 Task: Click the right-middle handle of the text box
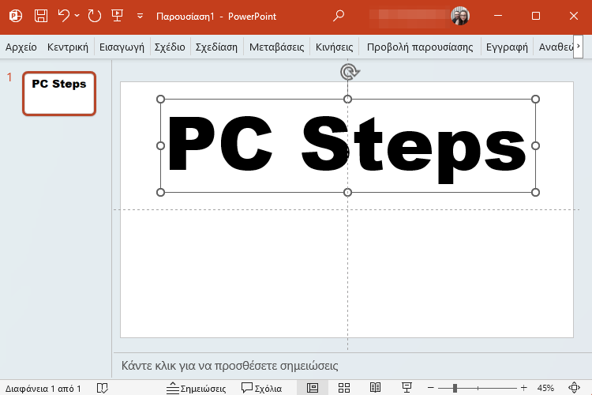(535, 145)
